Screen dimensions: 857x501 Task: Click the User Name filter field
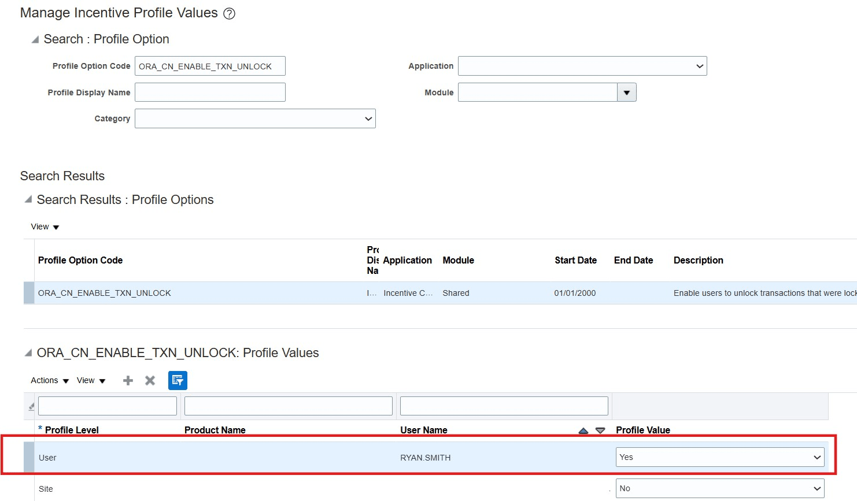coord(504,406)
